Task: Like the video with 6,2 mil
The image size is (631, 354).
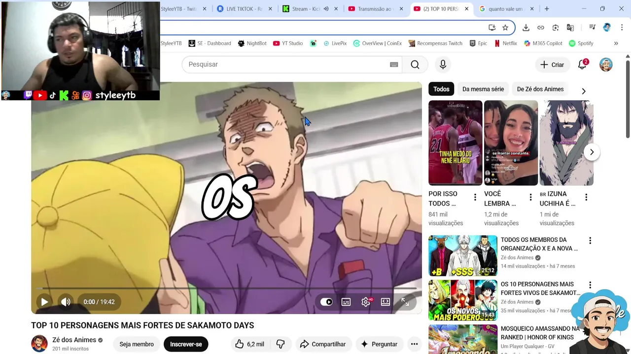Action: tap(249, 344)
